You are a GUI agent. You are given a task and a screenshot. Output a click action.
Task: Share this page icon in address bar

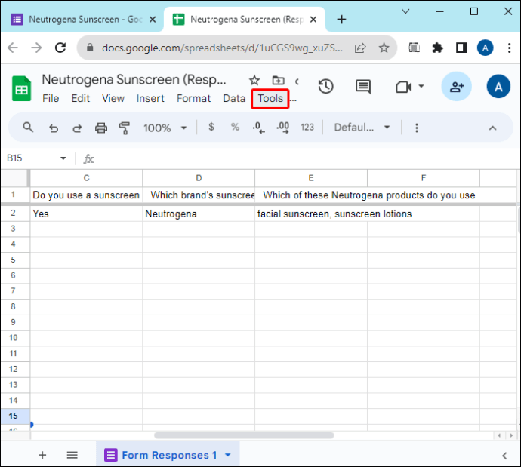coord(360,48)
